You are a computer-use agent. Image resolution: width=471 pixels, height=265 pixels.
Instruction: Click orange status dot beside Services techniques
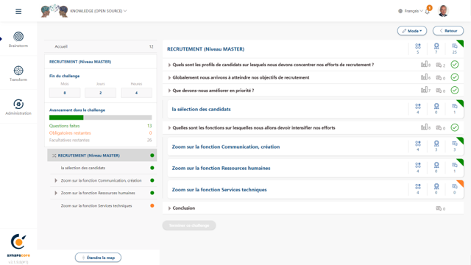(152, 206)
